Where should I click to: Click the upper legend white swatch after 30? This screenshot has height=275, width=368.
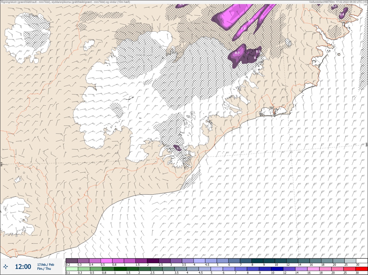tap(362, 261)
